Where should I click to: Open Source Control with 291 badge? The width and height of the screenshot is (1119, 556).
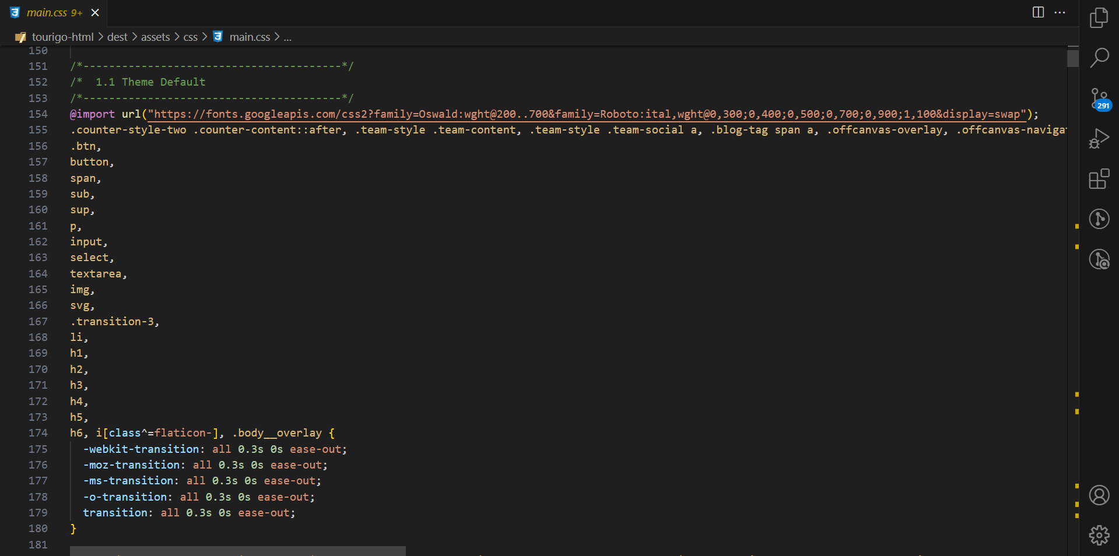click(1100, 98)
